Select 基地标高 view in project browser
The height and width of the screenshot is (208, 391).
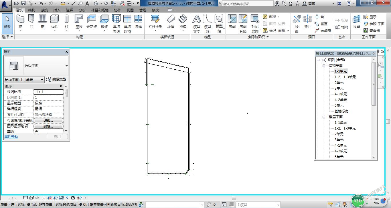point(341,111)
